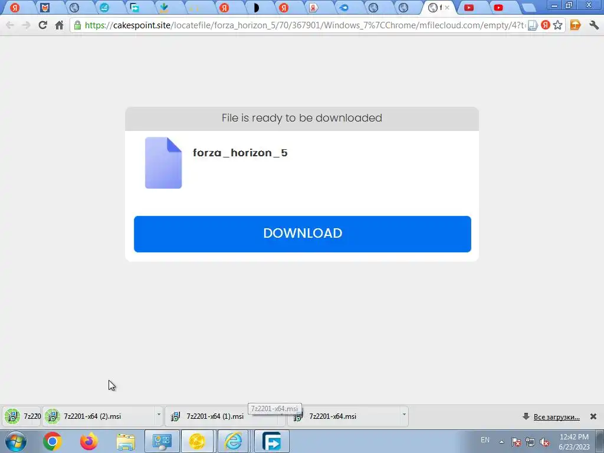The image size is (604, 453).
Task: Close the downloads bar
Action: click(x=593, y=416)
